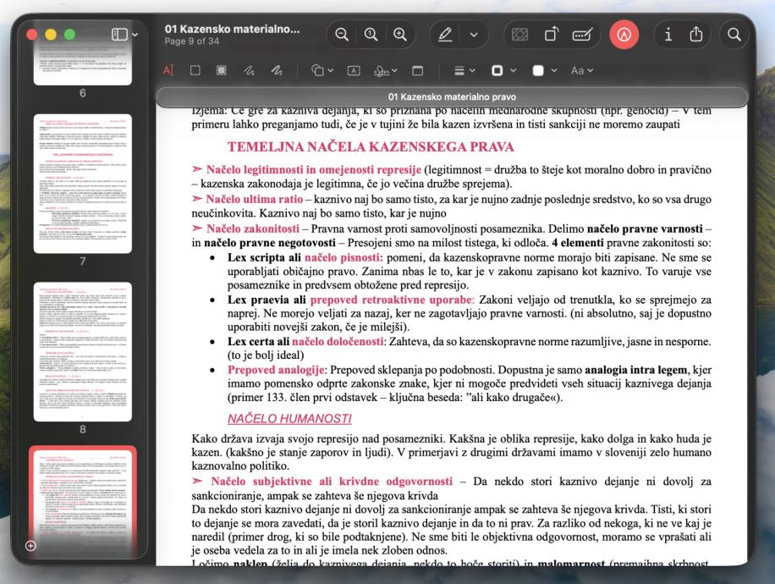This screenshot has width=775, height=584.
Task: Open the page 8 thumbnail
Action: [x=83, y=351]
